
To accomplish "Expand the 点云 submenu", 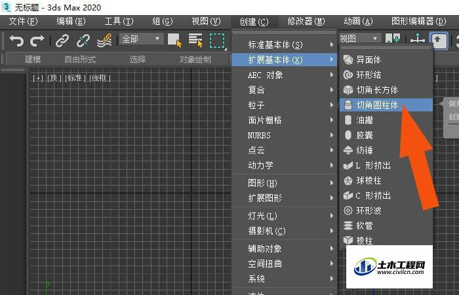I will [x=284, y=150].
